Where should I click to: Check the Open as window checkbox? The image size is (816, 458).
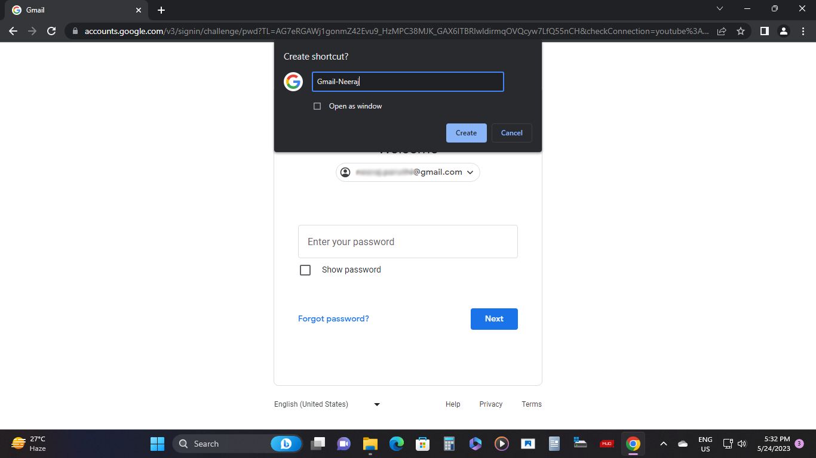coord(317,106)
